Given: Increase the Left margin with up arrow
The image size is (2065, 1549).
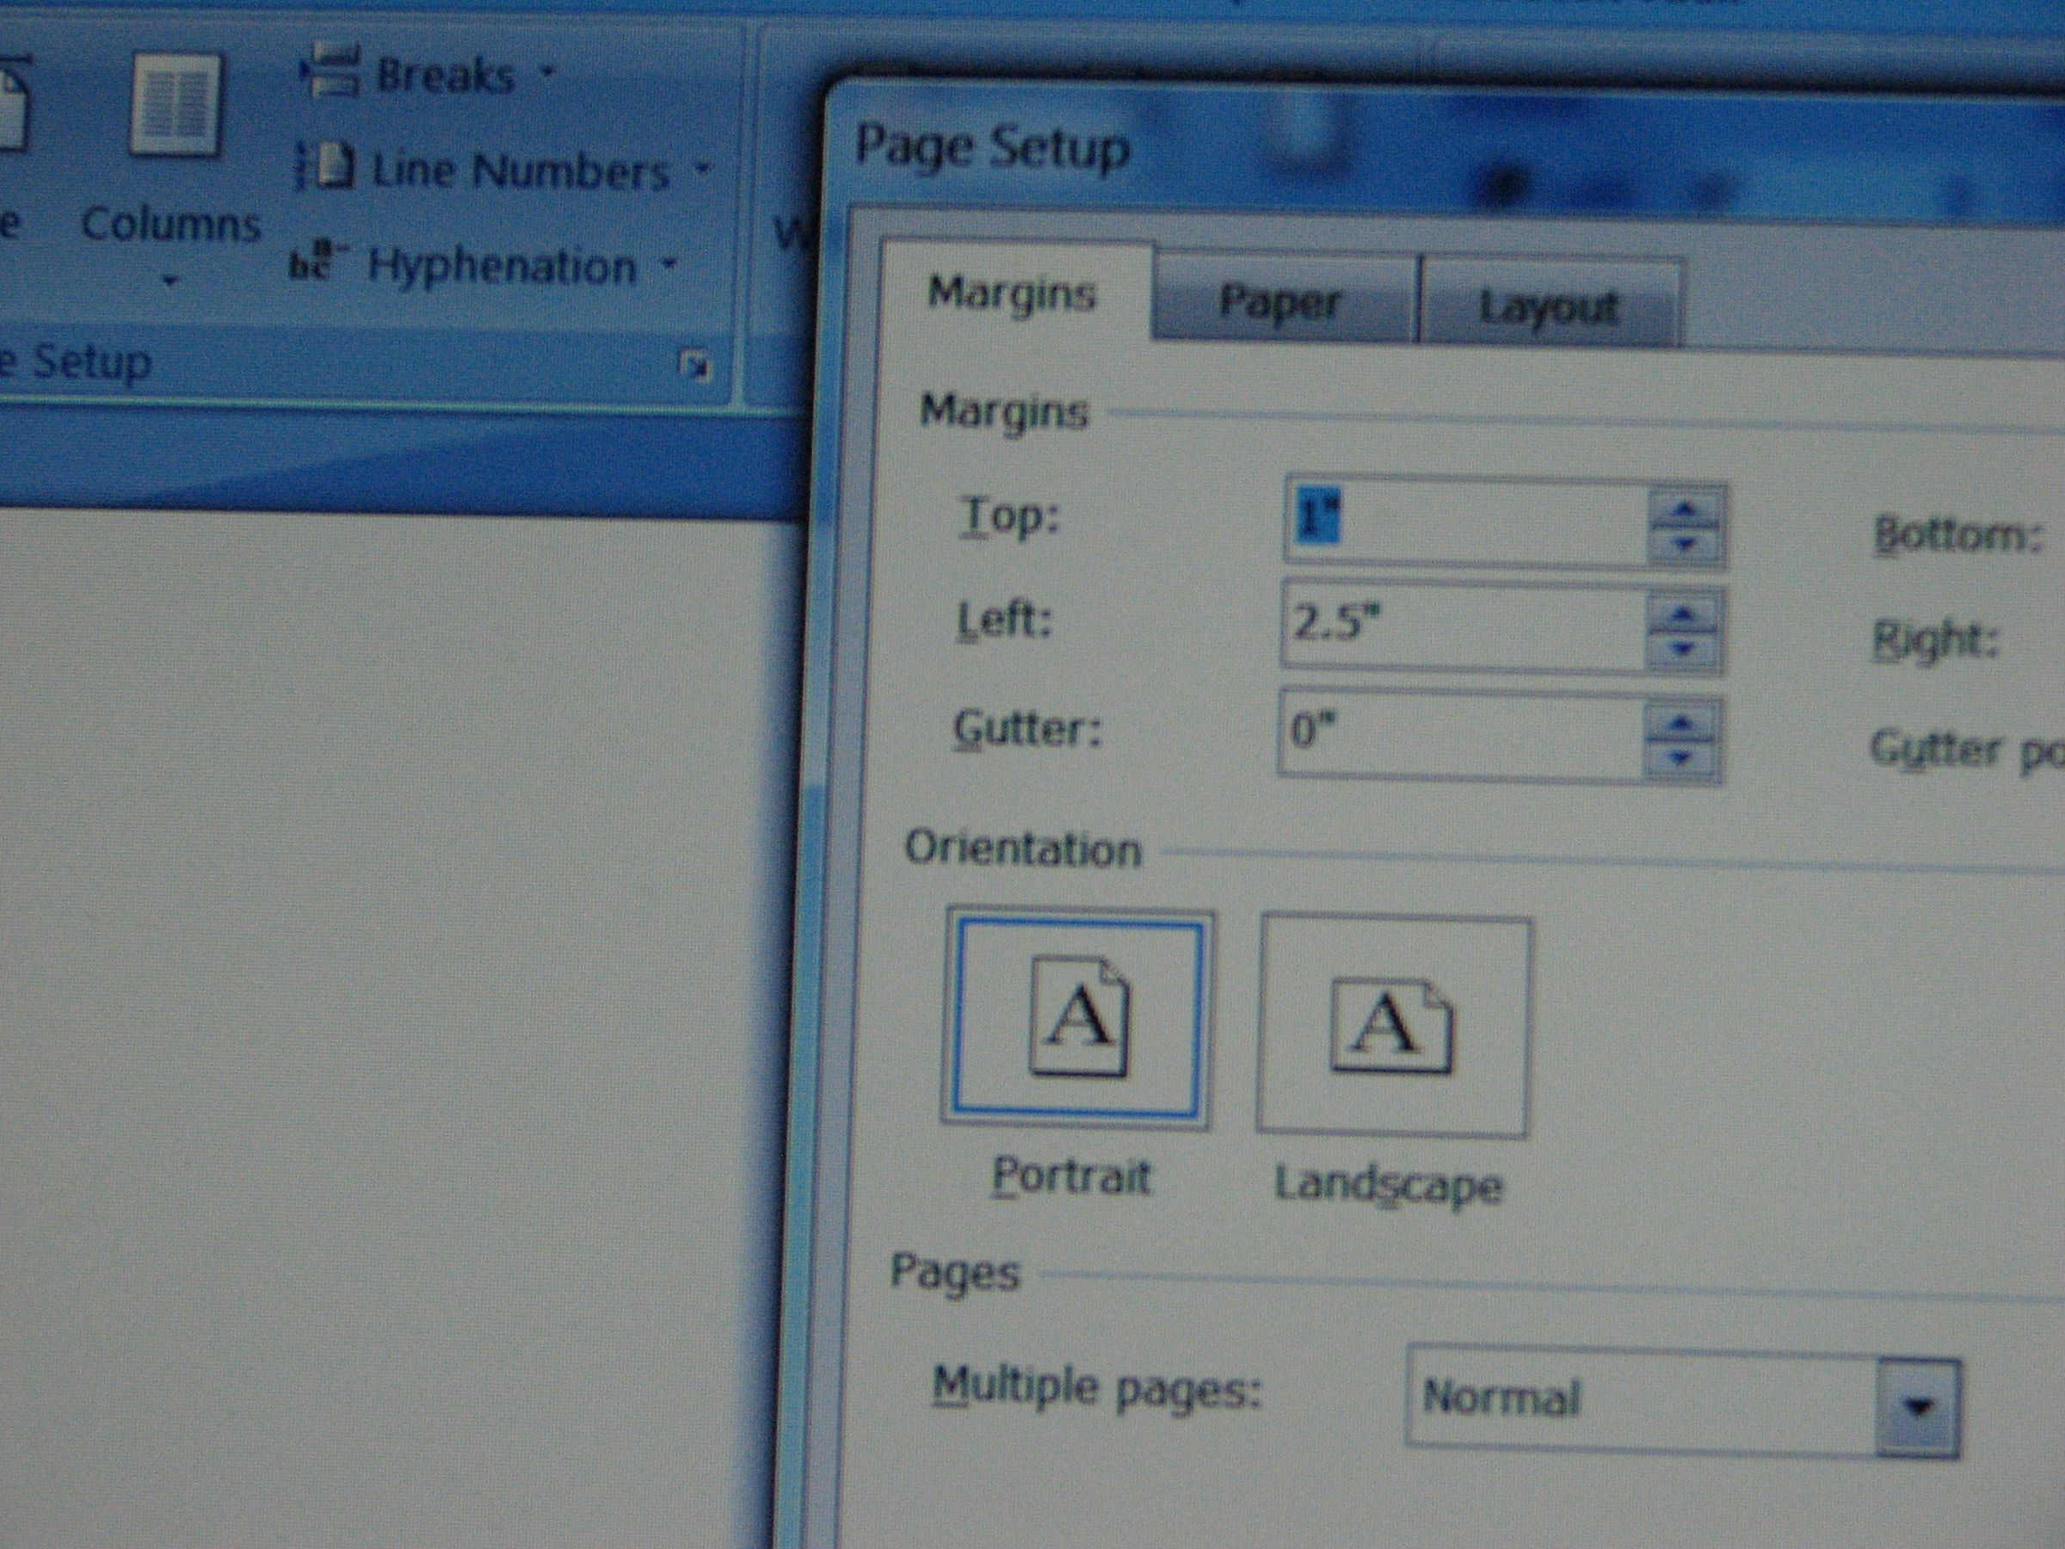Looking at the screenshot, I should click(1683, 614).
